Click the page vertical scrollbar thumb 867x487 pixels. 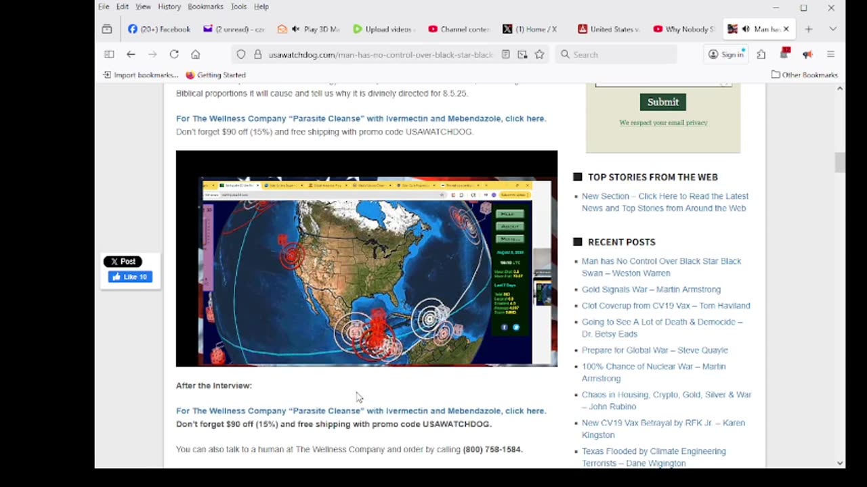coord(840,163)
